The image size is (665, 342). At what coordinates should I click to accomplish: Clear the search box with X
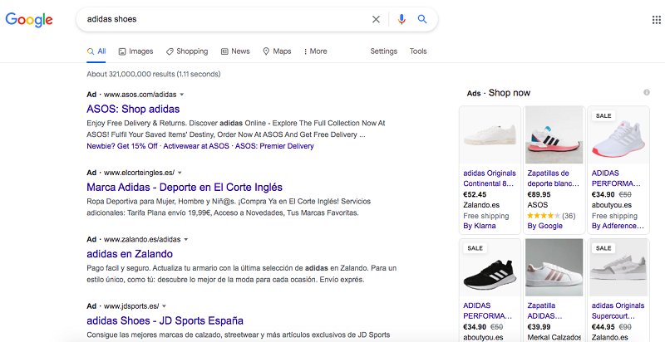(376, 19)
